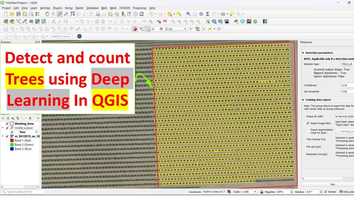Click the Green Band 2 swatch

pyautogui.click(x=12, y=145)
